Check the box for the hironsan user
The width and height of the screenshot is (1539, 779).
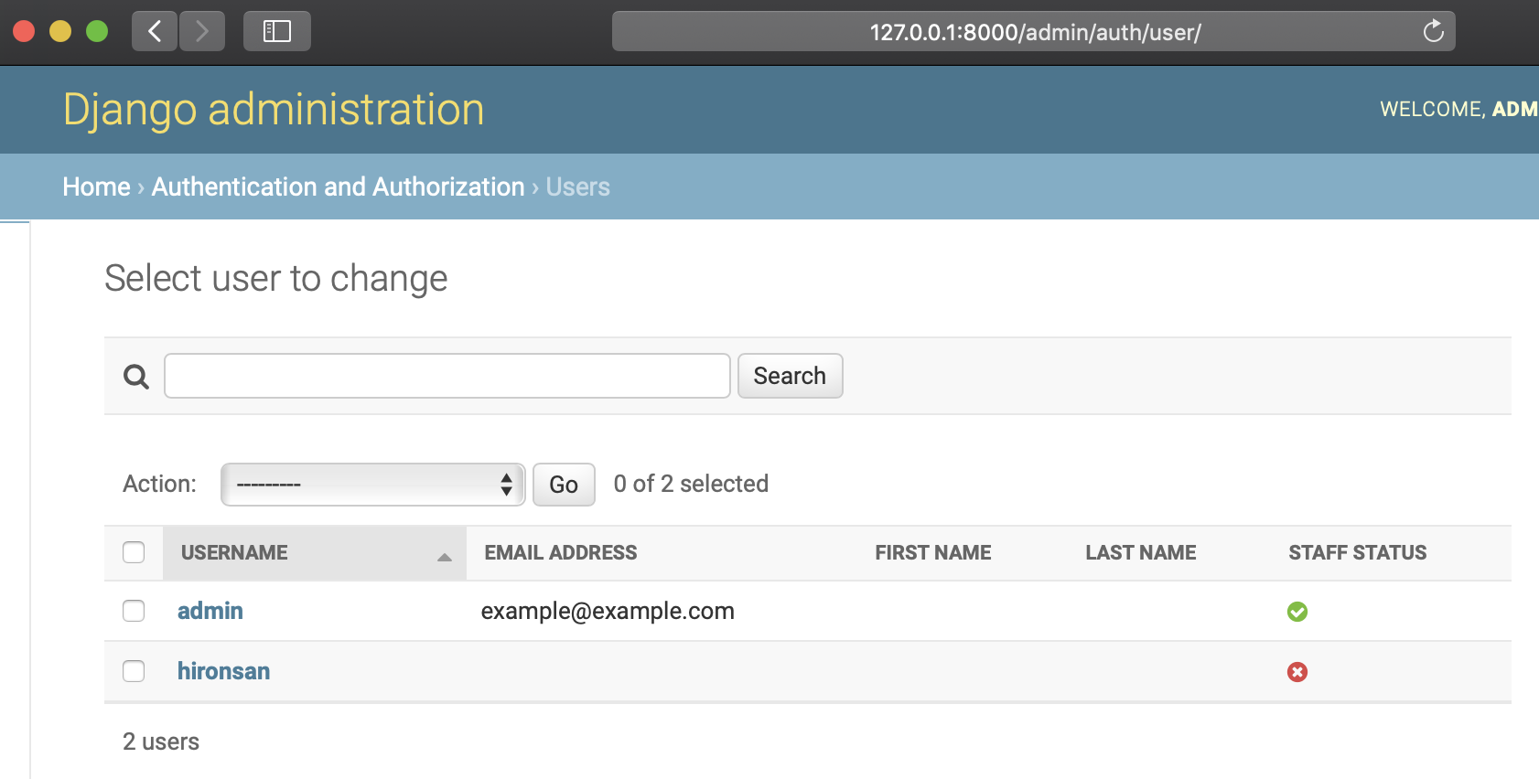pyautogui.click(x=134, y=671)
